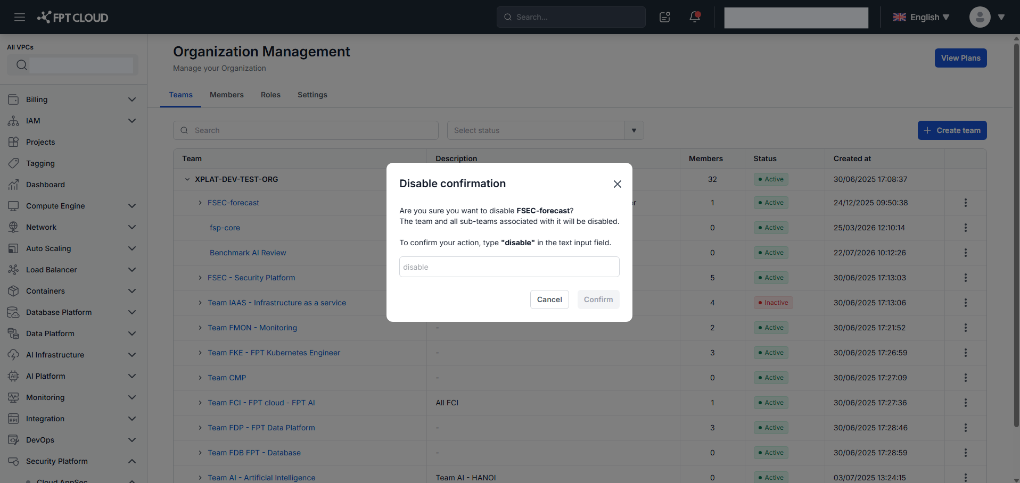Close the Disable confirmation dialog

point(618,184)
